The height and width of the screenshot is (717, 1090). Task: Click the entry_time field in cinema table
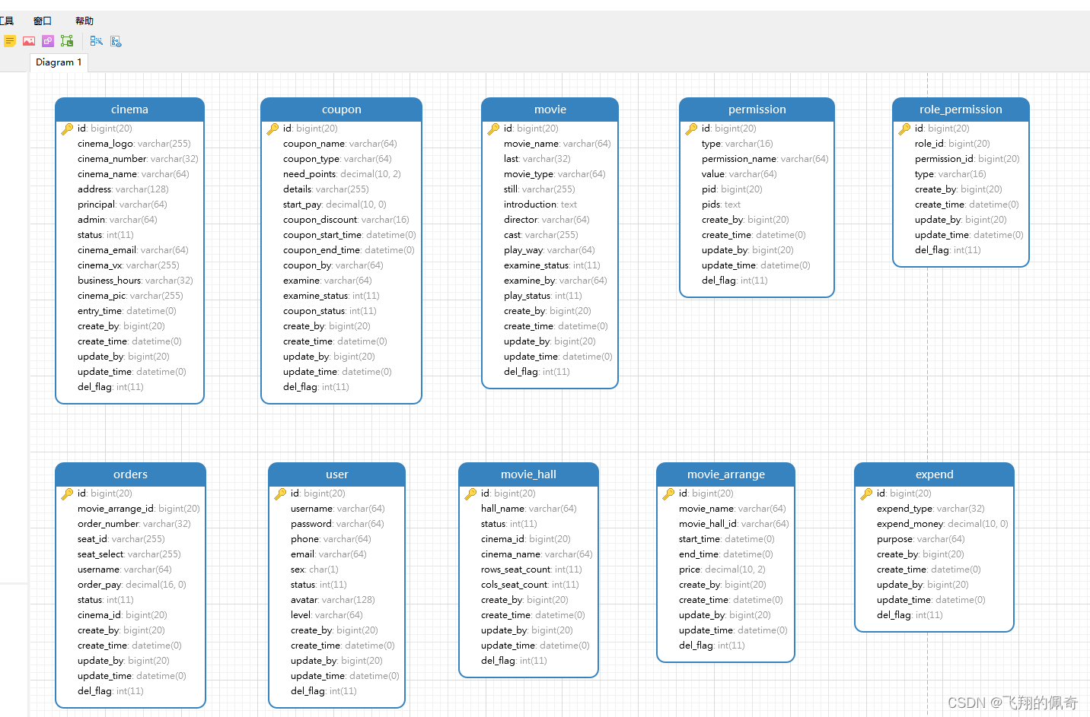tap(126, 311)
